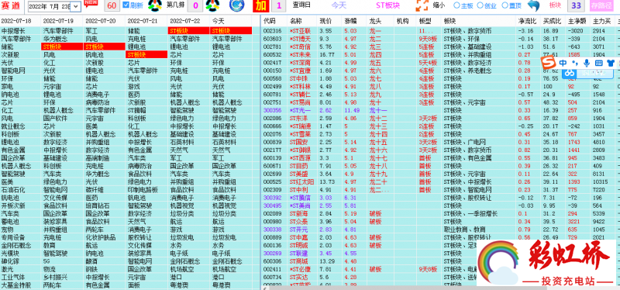Click the red ST板块 cell under 2022-07-21
The width and height of the screenshot is (620, 290).
click(146, 54)
